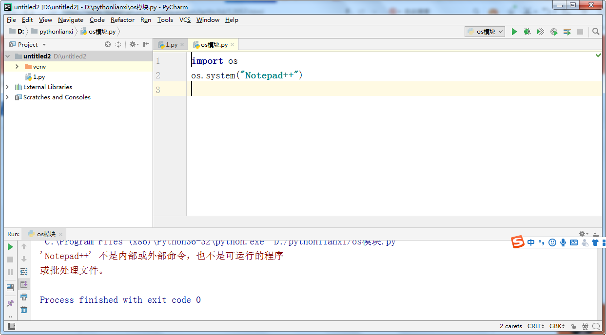Click the up arrow in Run console
The height and width of the screenshot is (335, 606).
(x=24, y=247)
